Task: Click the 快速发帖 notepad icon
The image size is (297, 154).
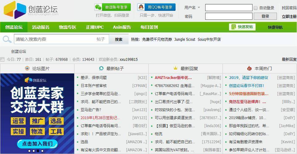Action: pyautogui.click(x=234, y=27)
